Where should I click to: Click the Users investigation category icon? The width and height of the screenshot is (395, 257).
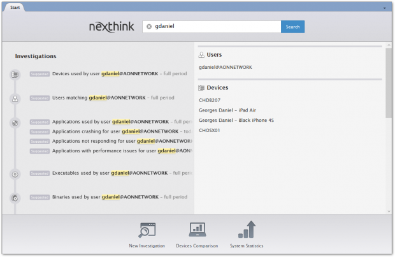[15, 98]
